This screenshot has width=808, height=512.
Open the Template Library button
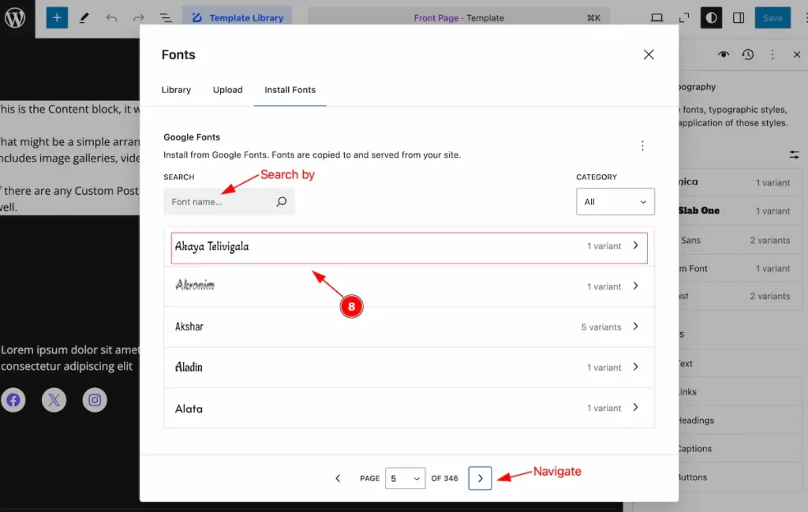tap(237, 17)
